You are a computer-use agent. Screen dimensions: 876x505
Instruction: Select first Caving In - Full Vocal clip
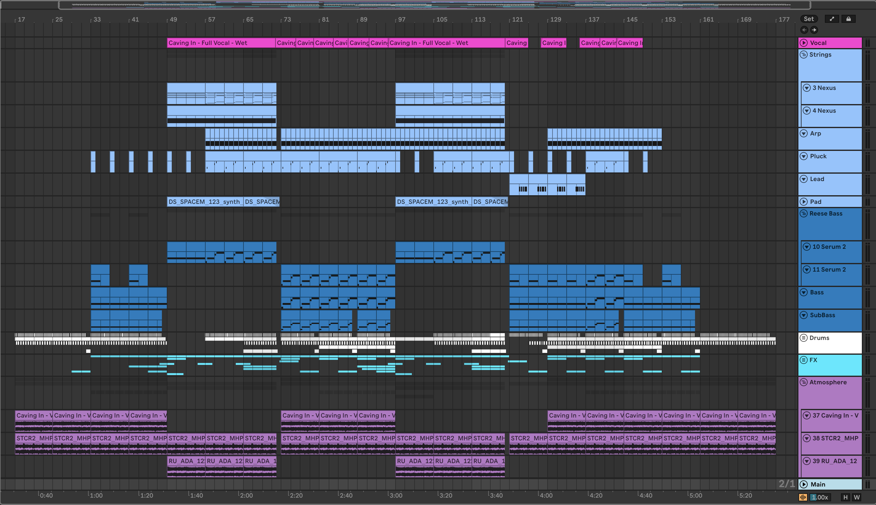point(221,43)
